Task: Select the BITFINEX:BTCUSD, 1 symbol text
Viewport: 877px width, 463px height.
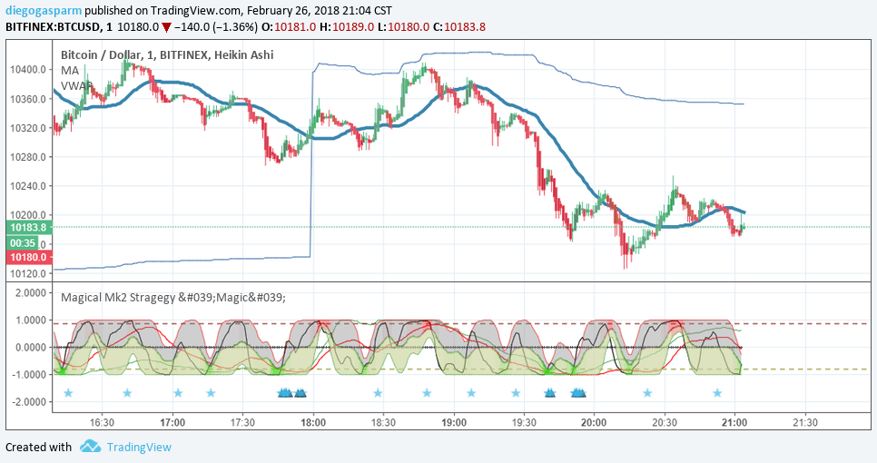Action: 59,27
